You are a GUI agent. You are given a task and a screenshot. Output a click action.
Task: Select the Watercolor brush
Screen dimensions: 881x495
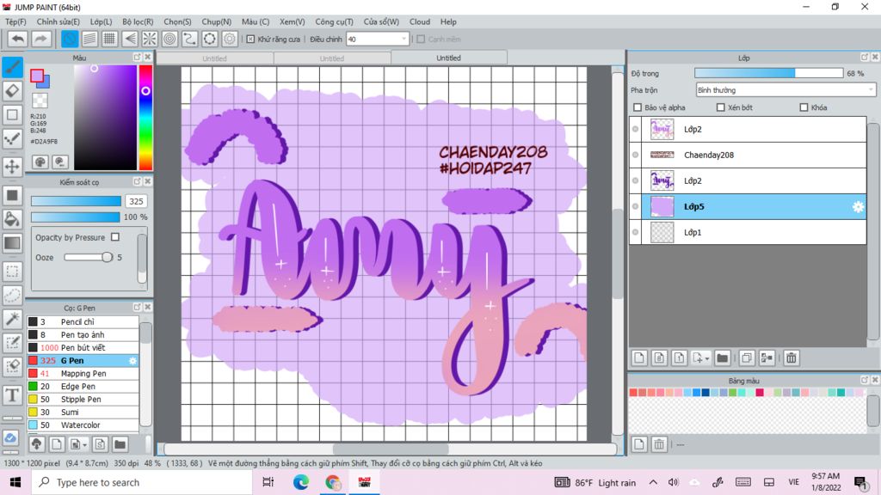click(x=83, y=425)
